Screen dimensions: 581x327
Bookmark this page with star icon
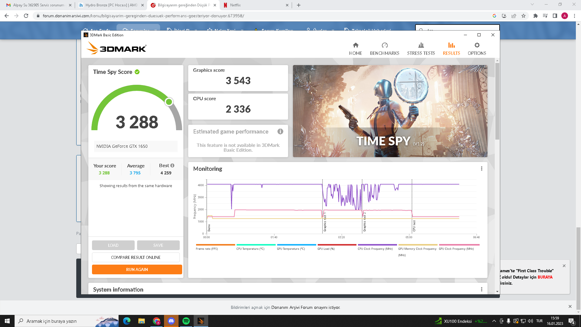pos(524,16)
